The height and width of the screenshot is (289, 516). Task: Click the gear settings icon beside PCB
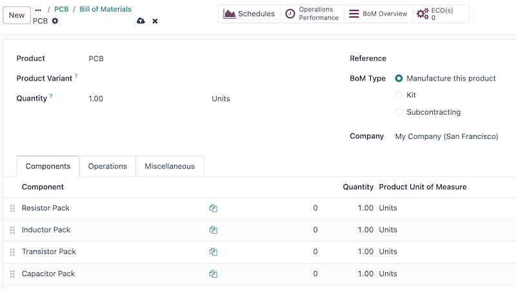(x=55, y=21)
